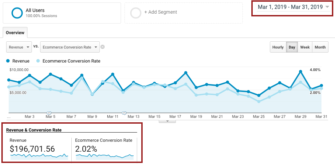
Task: Open the Revenue metric dropdown
Action: [x=19, y=47]
